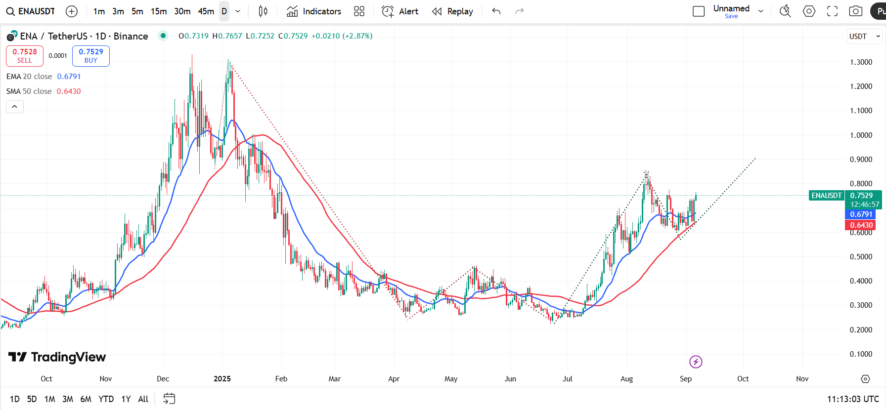Open the go to date calendar icon
The image size is (886, 410).
tap(169, 399)
